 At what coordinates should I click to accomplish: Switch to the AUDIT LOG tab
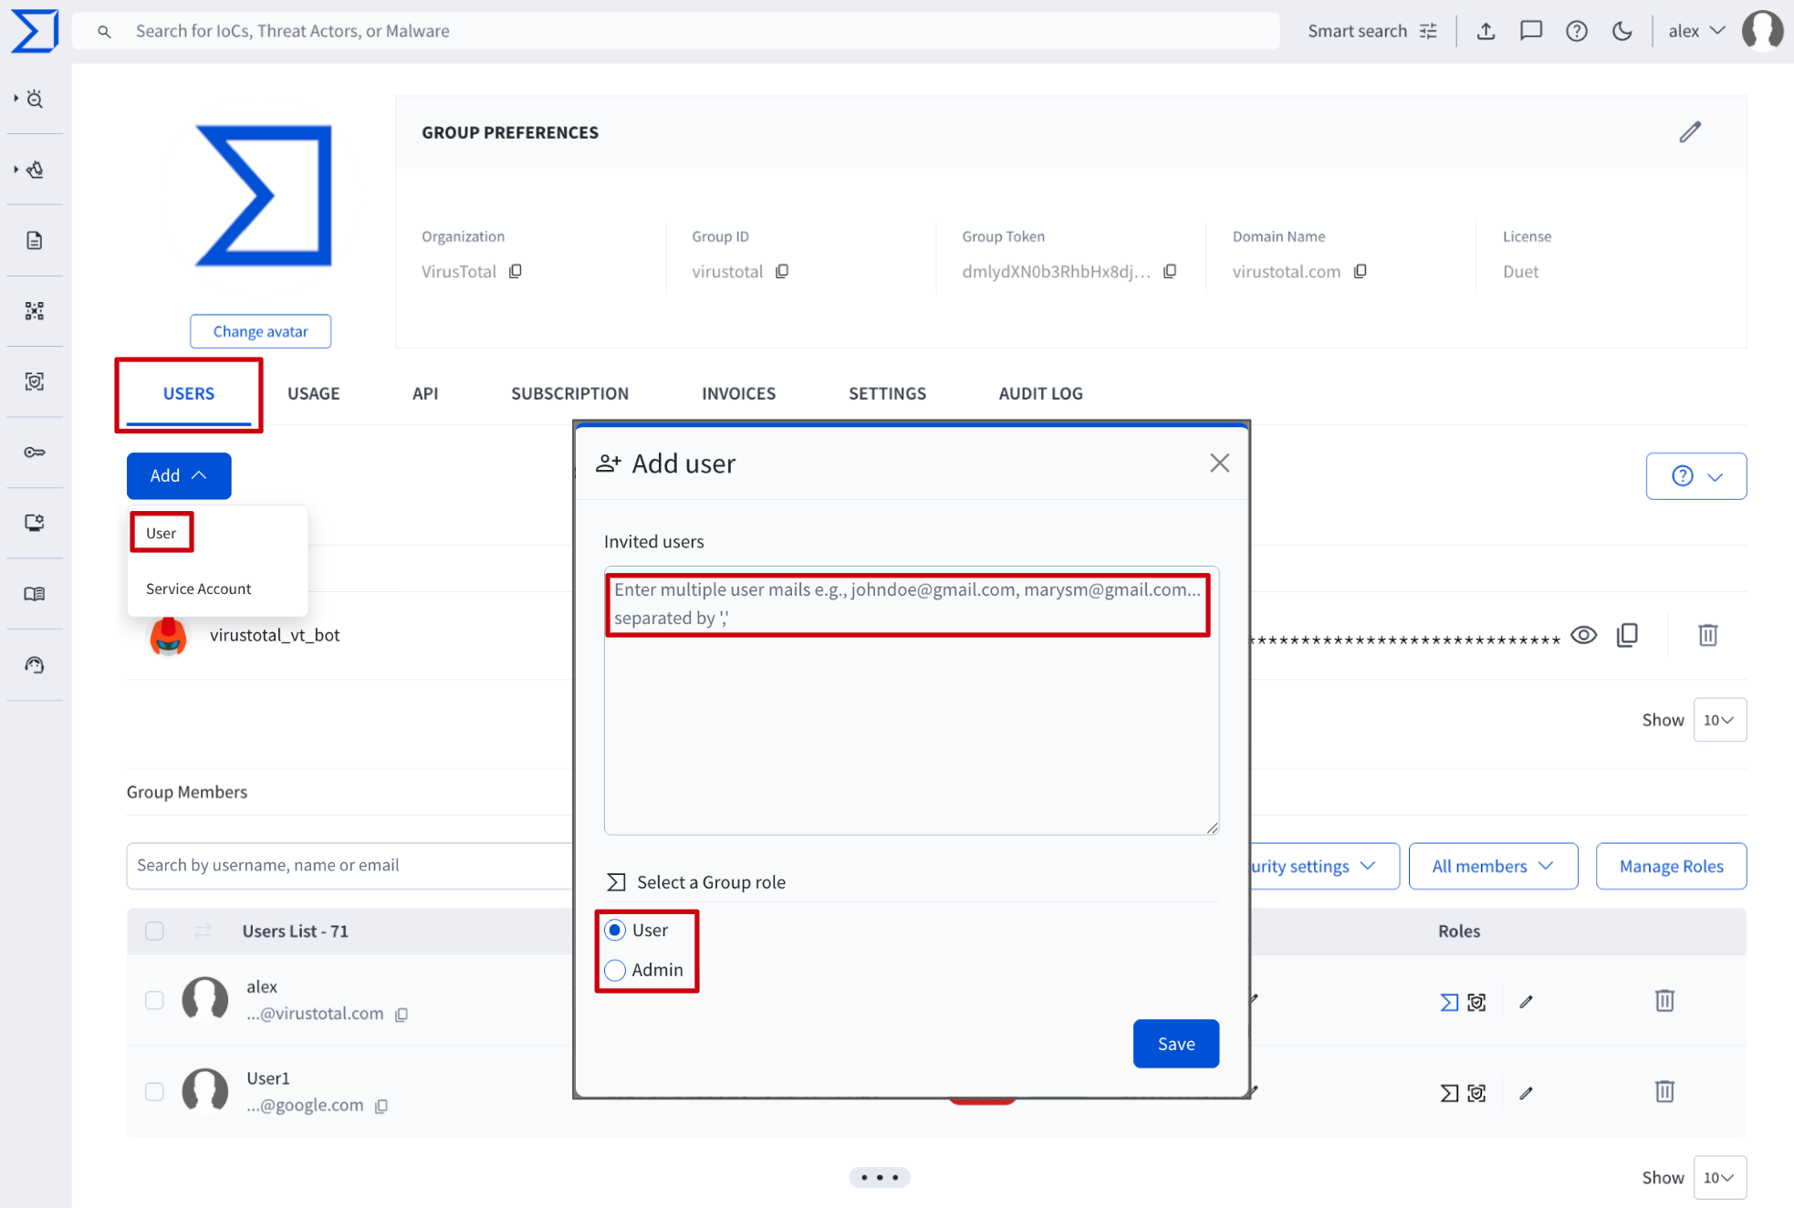[1040, 393]
